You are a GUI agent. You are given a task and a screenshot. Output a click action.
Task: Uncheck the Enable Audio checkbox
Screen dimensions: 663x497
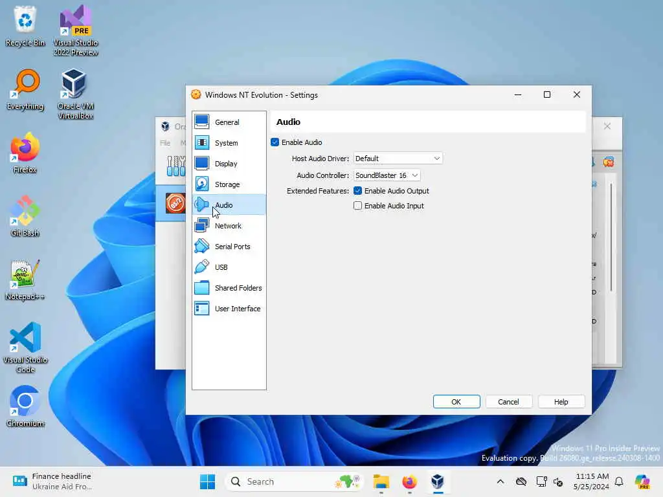pos(275,142)
